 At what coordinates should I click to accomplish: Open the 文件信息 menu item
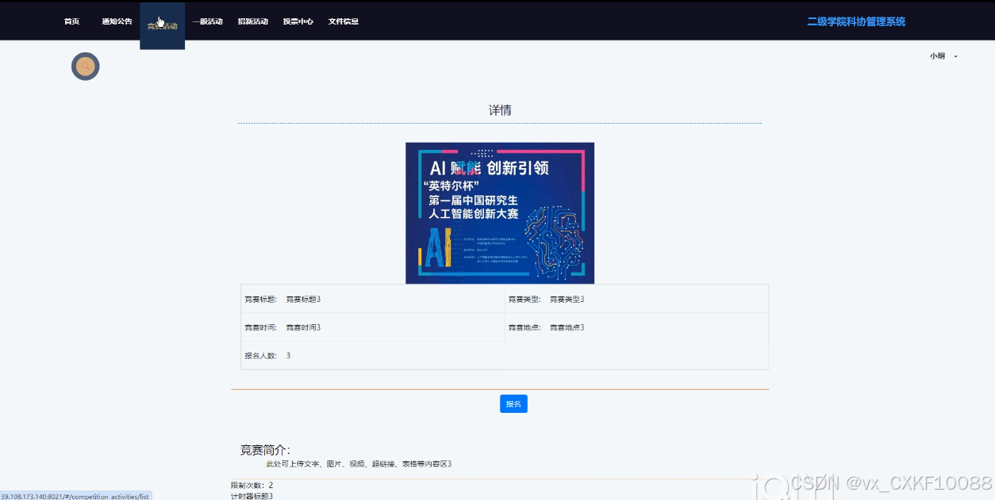pos(344,21)
